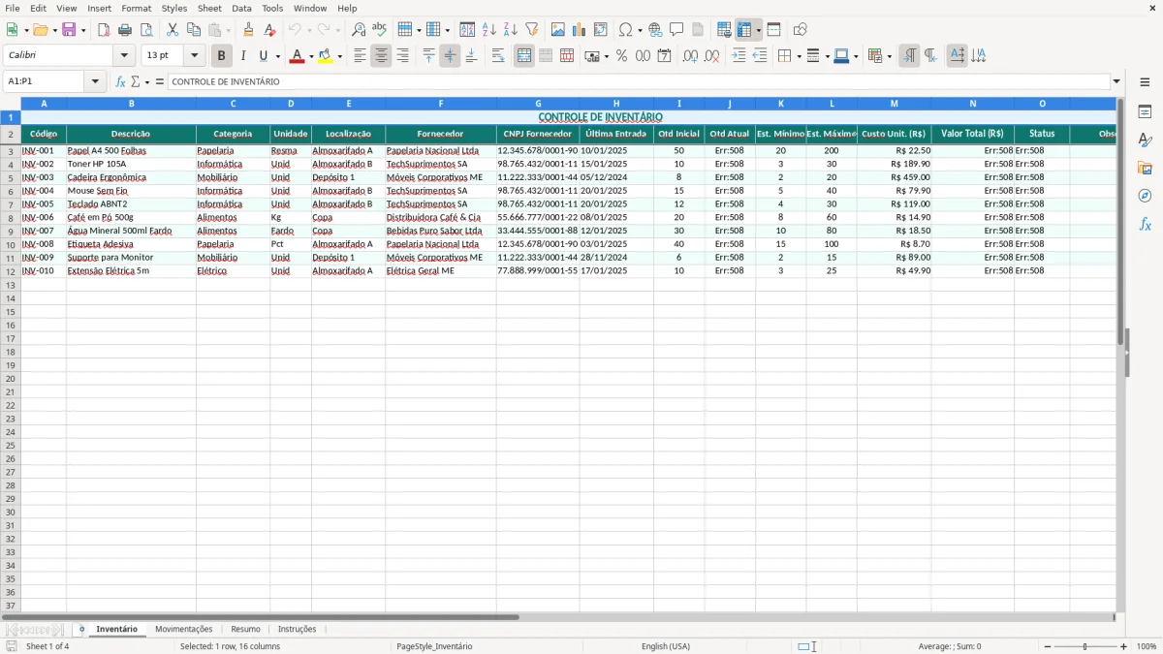1163x654 pixels.
Task: Open the Format menu
Action: [x=137, y=8]
